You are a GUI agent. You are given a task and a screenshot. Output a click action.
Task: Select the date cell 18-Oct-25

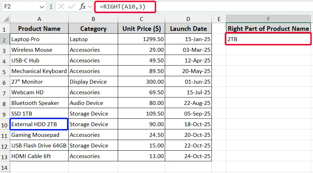click(188, 124)
